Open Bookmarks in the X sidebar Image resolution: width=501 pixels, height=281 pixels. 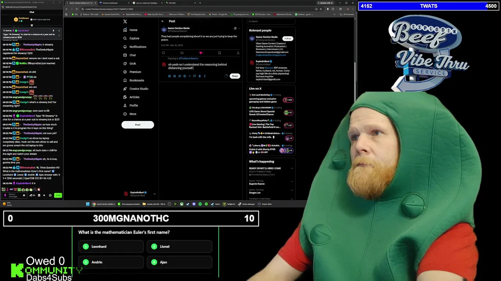pos(133,80)
